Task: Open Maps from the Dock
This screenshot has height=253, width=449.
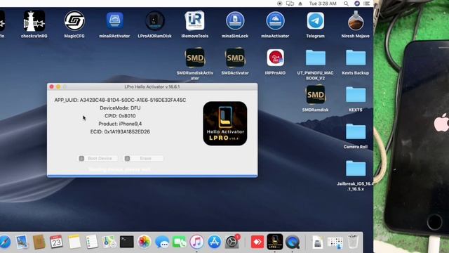Action: (x=109, y=242)
